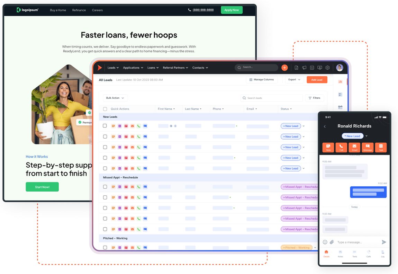398x274 pixels.
Task: Click the orange arrow logo in CRM navbar
Action: point(100,68)
